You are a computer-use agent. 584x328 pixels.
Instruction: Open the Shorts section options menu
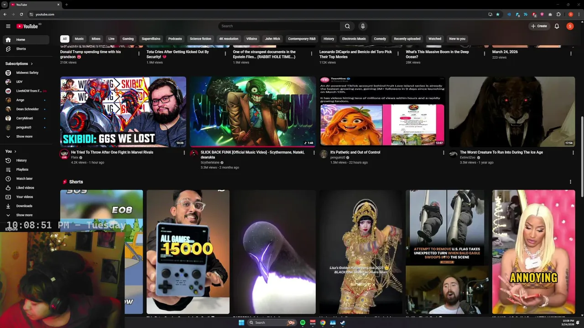(570, 182)
